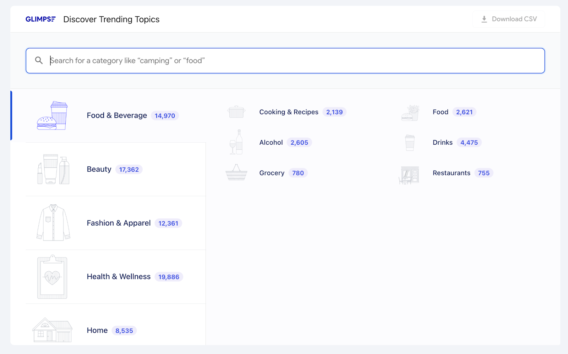The width and height of the screenshot is (568, 354).
Task: Select the lipstick Beauty category icon
Action: [x=53, y=169]
